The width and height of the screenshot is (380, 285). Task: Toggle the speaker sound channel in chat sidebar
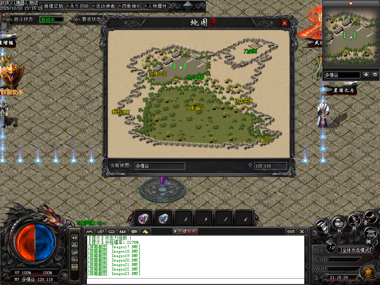(75, 237)
